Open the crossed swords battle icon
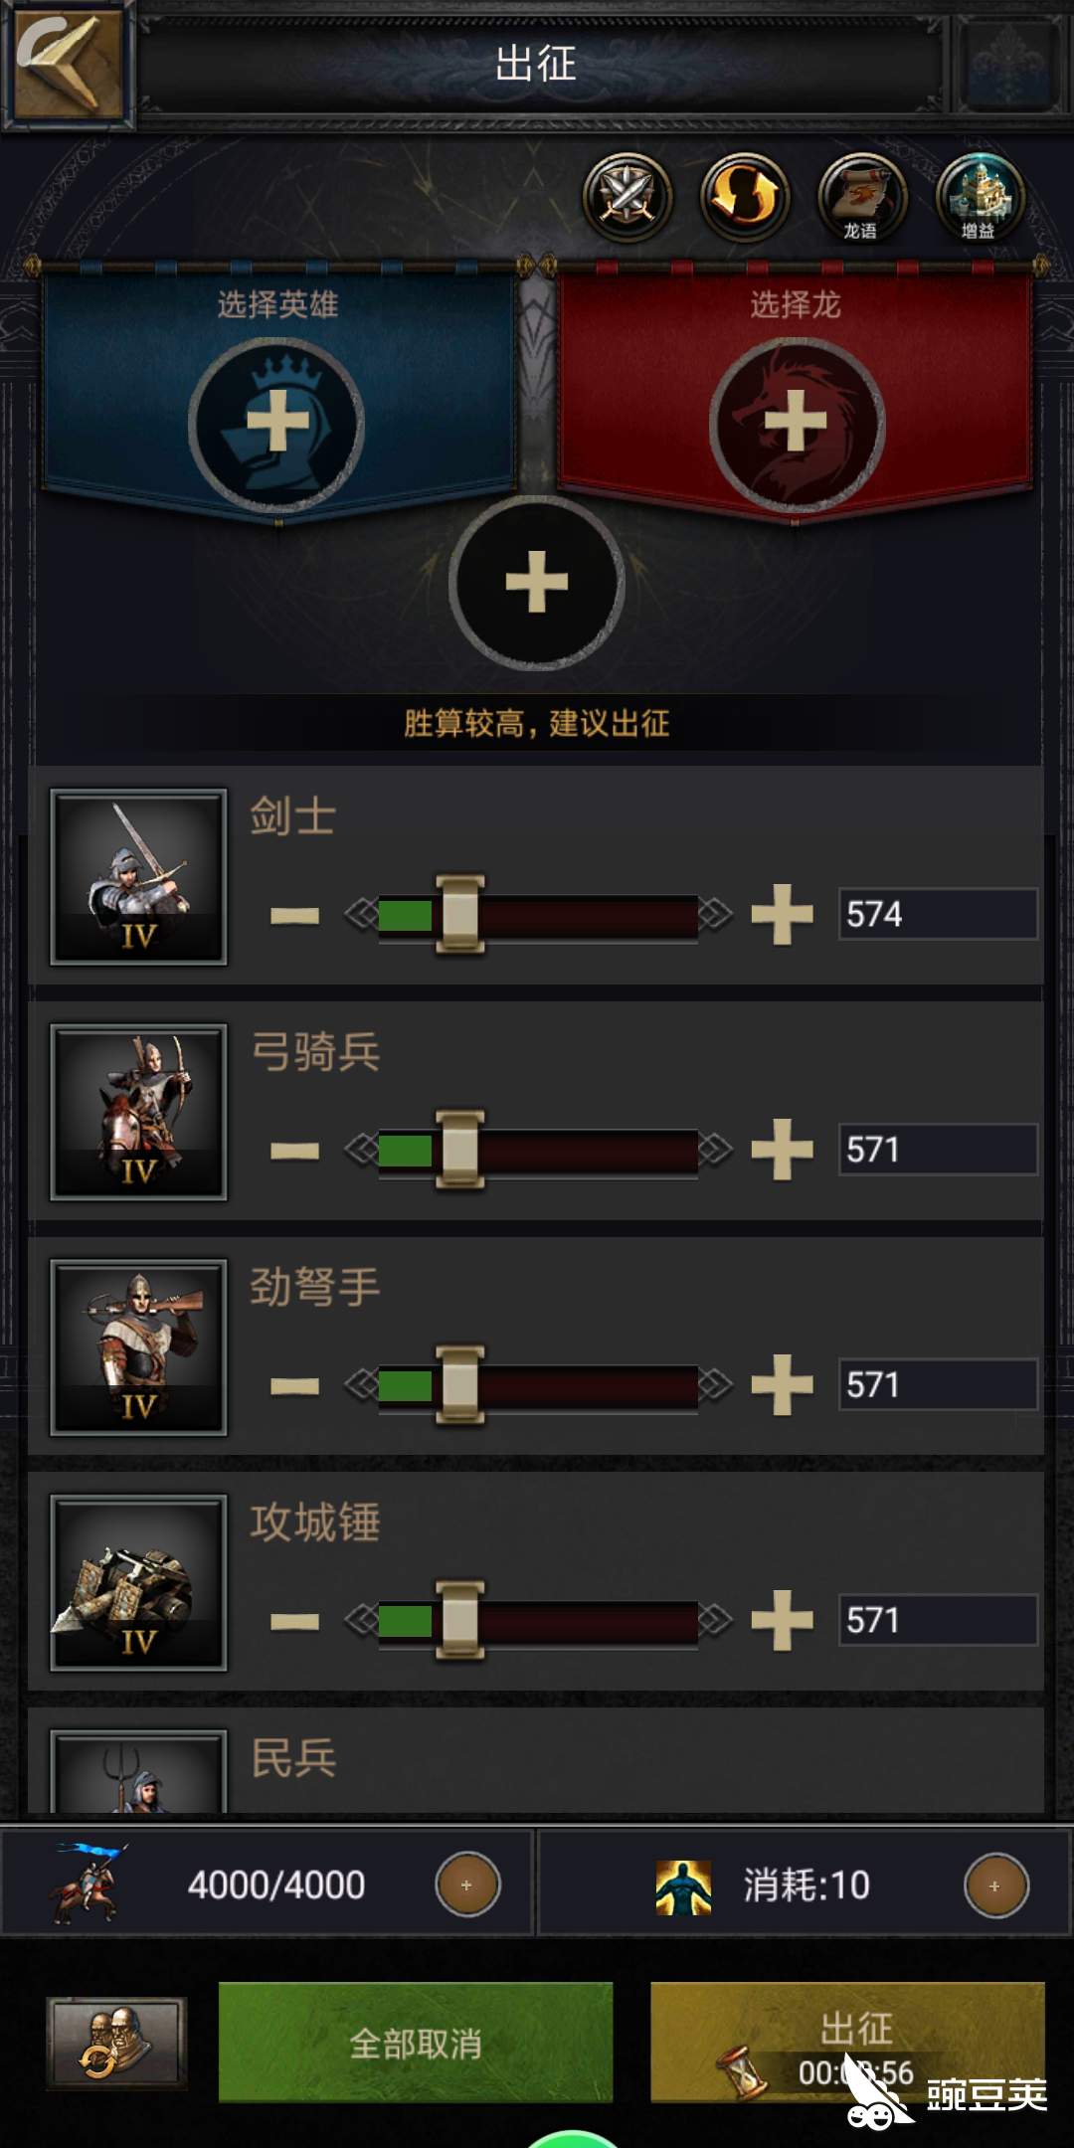The image size is (1074, 2148). [627, 197]
